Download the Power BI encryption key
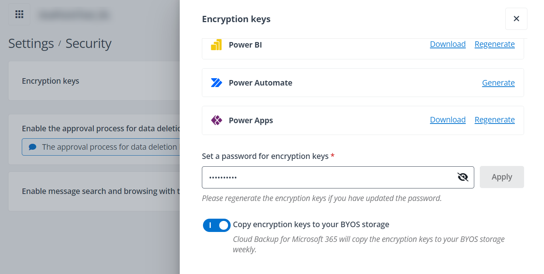544x274 pixels. [x=448, y=44]
